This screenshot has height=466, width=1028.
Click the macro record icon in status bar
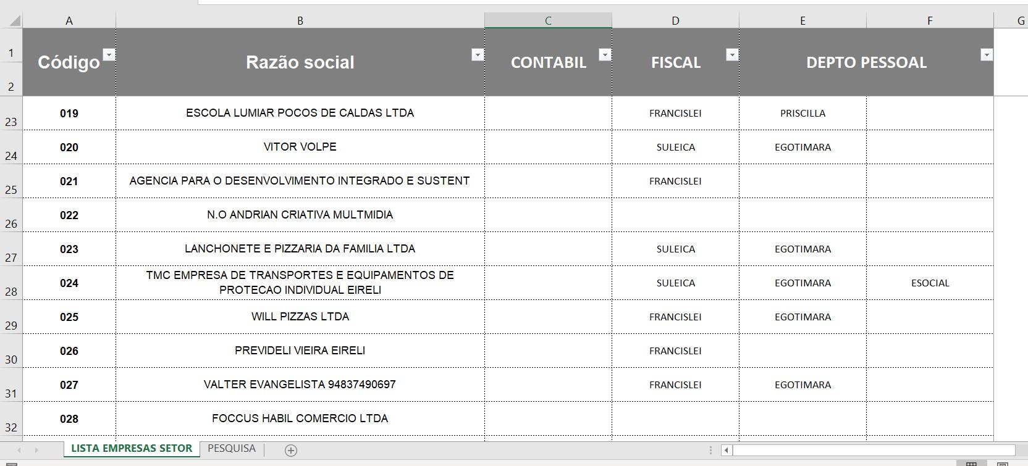(11, 464)
